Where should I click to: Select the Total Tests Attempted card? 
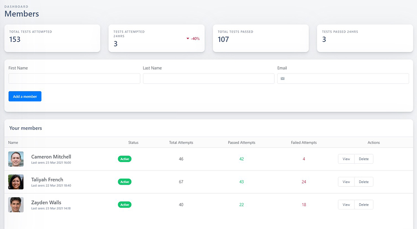[52, 38]
